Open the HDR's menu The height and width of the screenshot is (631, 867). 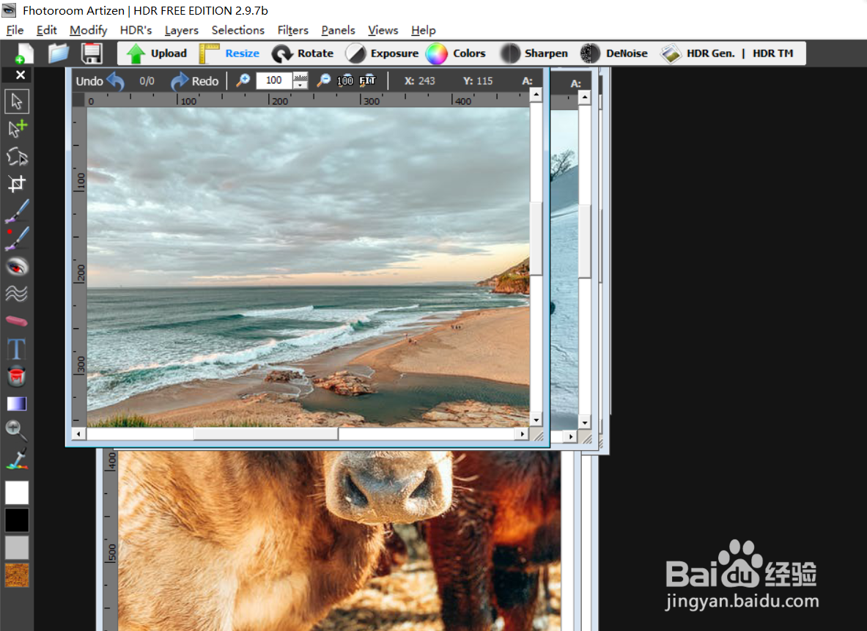(x=136, y=31)
